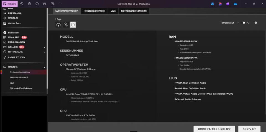
Task: Collapse the OMEN 15 section chevron
Action: click(x=44, y=67)
